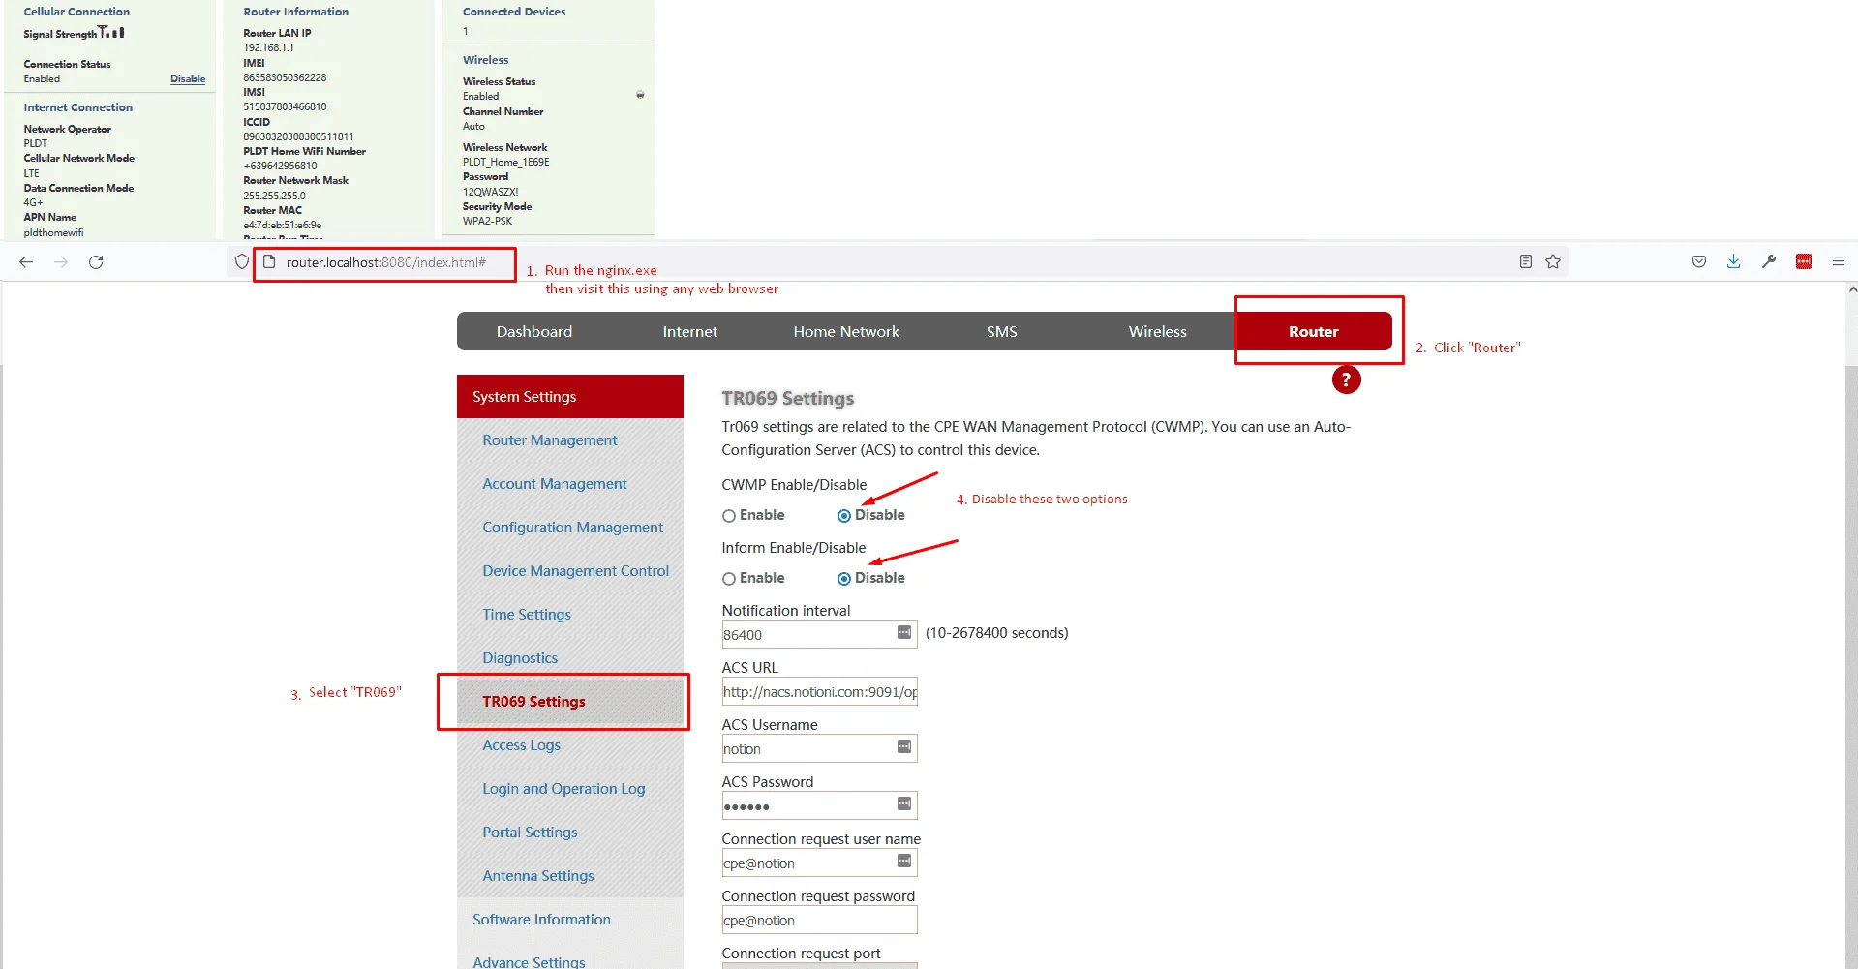Open Login and Operation Log
The width and height of the screenshot is (1858, 969).
click(563, 789)
